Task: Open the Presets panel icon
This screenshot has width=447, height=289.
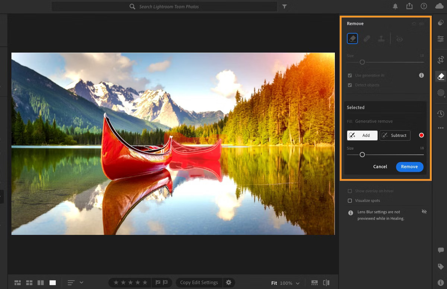Action: click(441, 23)
